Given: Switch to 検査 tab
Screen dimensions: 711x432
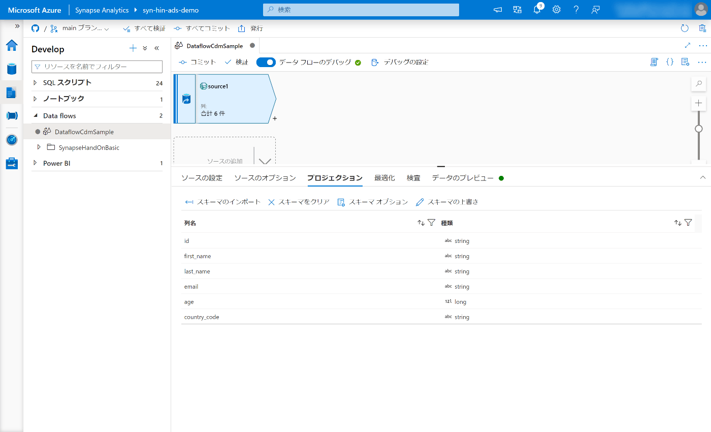Looking at the screenshot, I should [x=413, y=178].
